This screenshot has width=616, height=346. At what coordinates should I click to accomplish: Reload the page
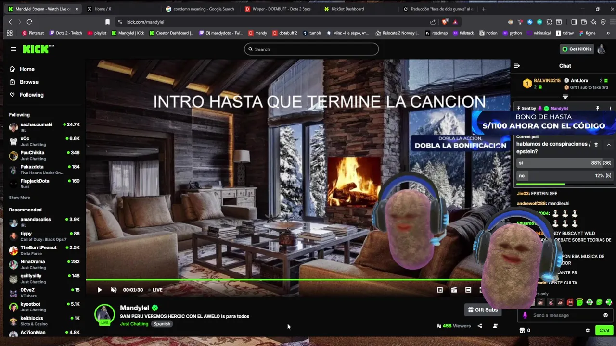29,22
